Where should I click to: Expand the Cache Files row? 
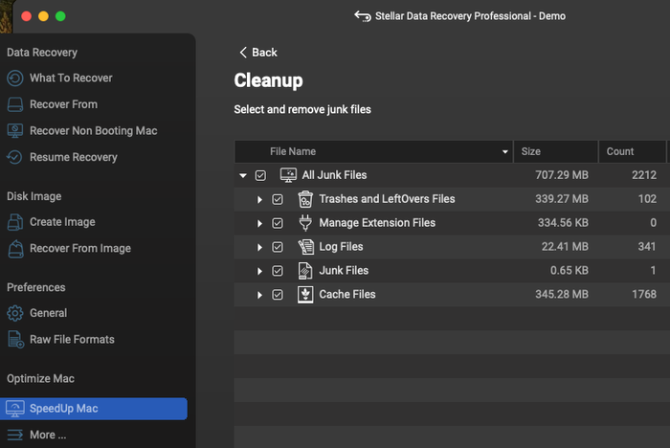[259, 295]
